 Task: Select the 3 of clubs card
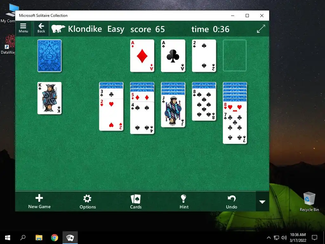[x=111, y=94]
